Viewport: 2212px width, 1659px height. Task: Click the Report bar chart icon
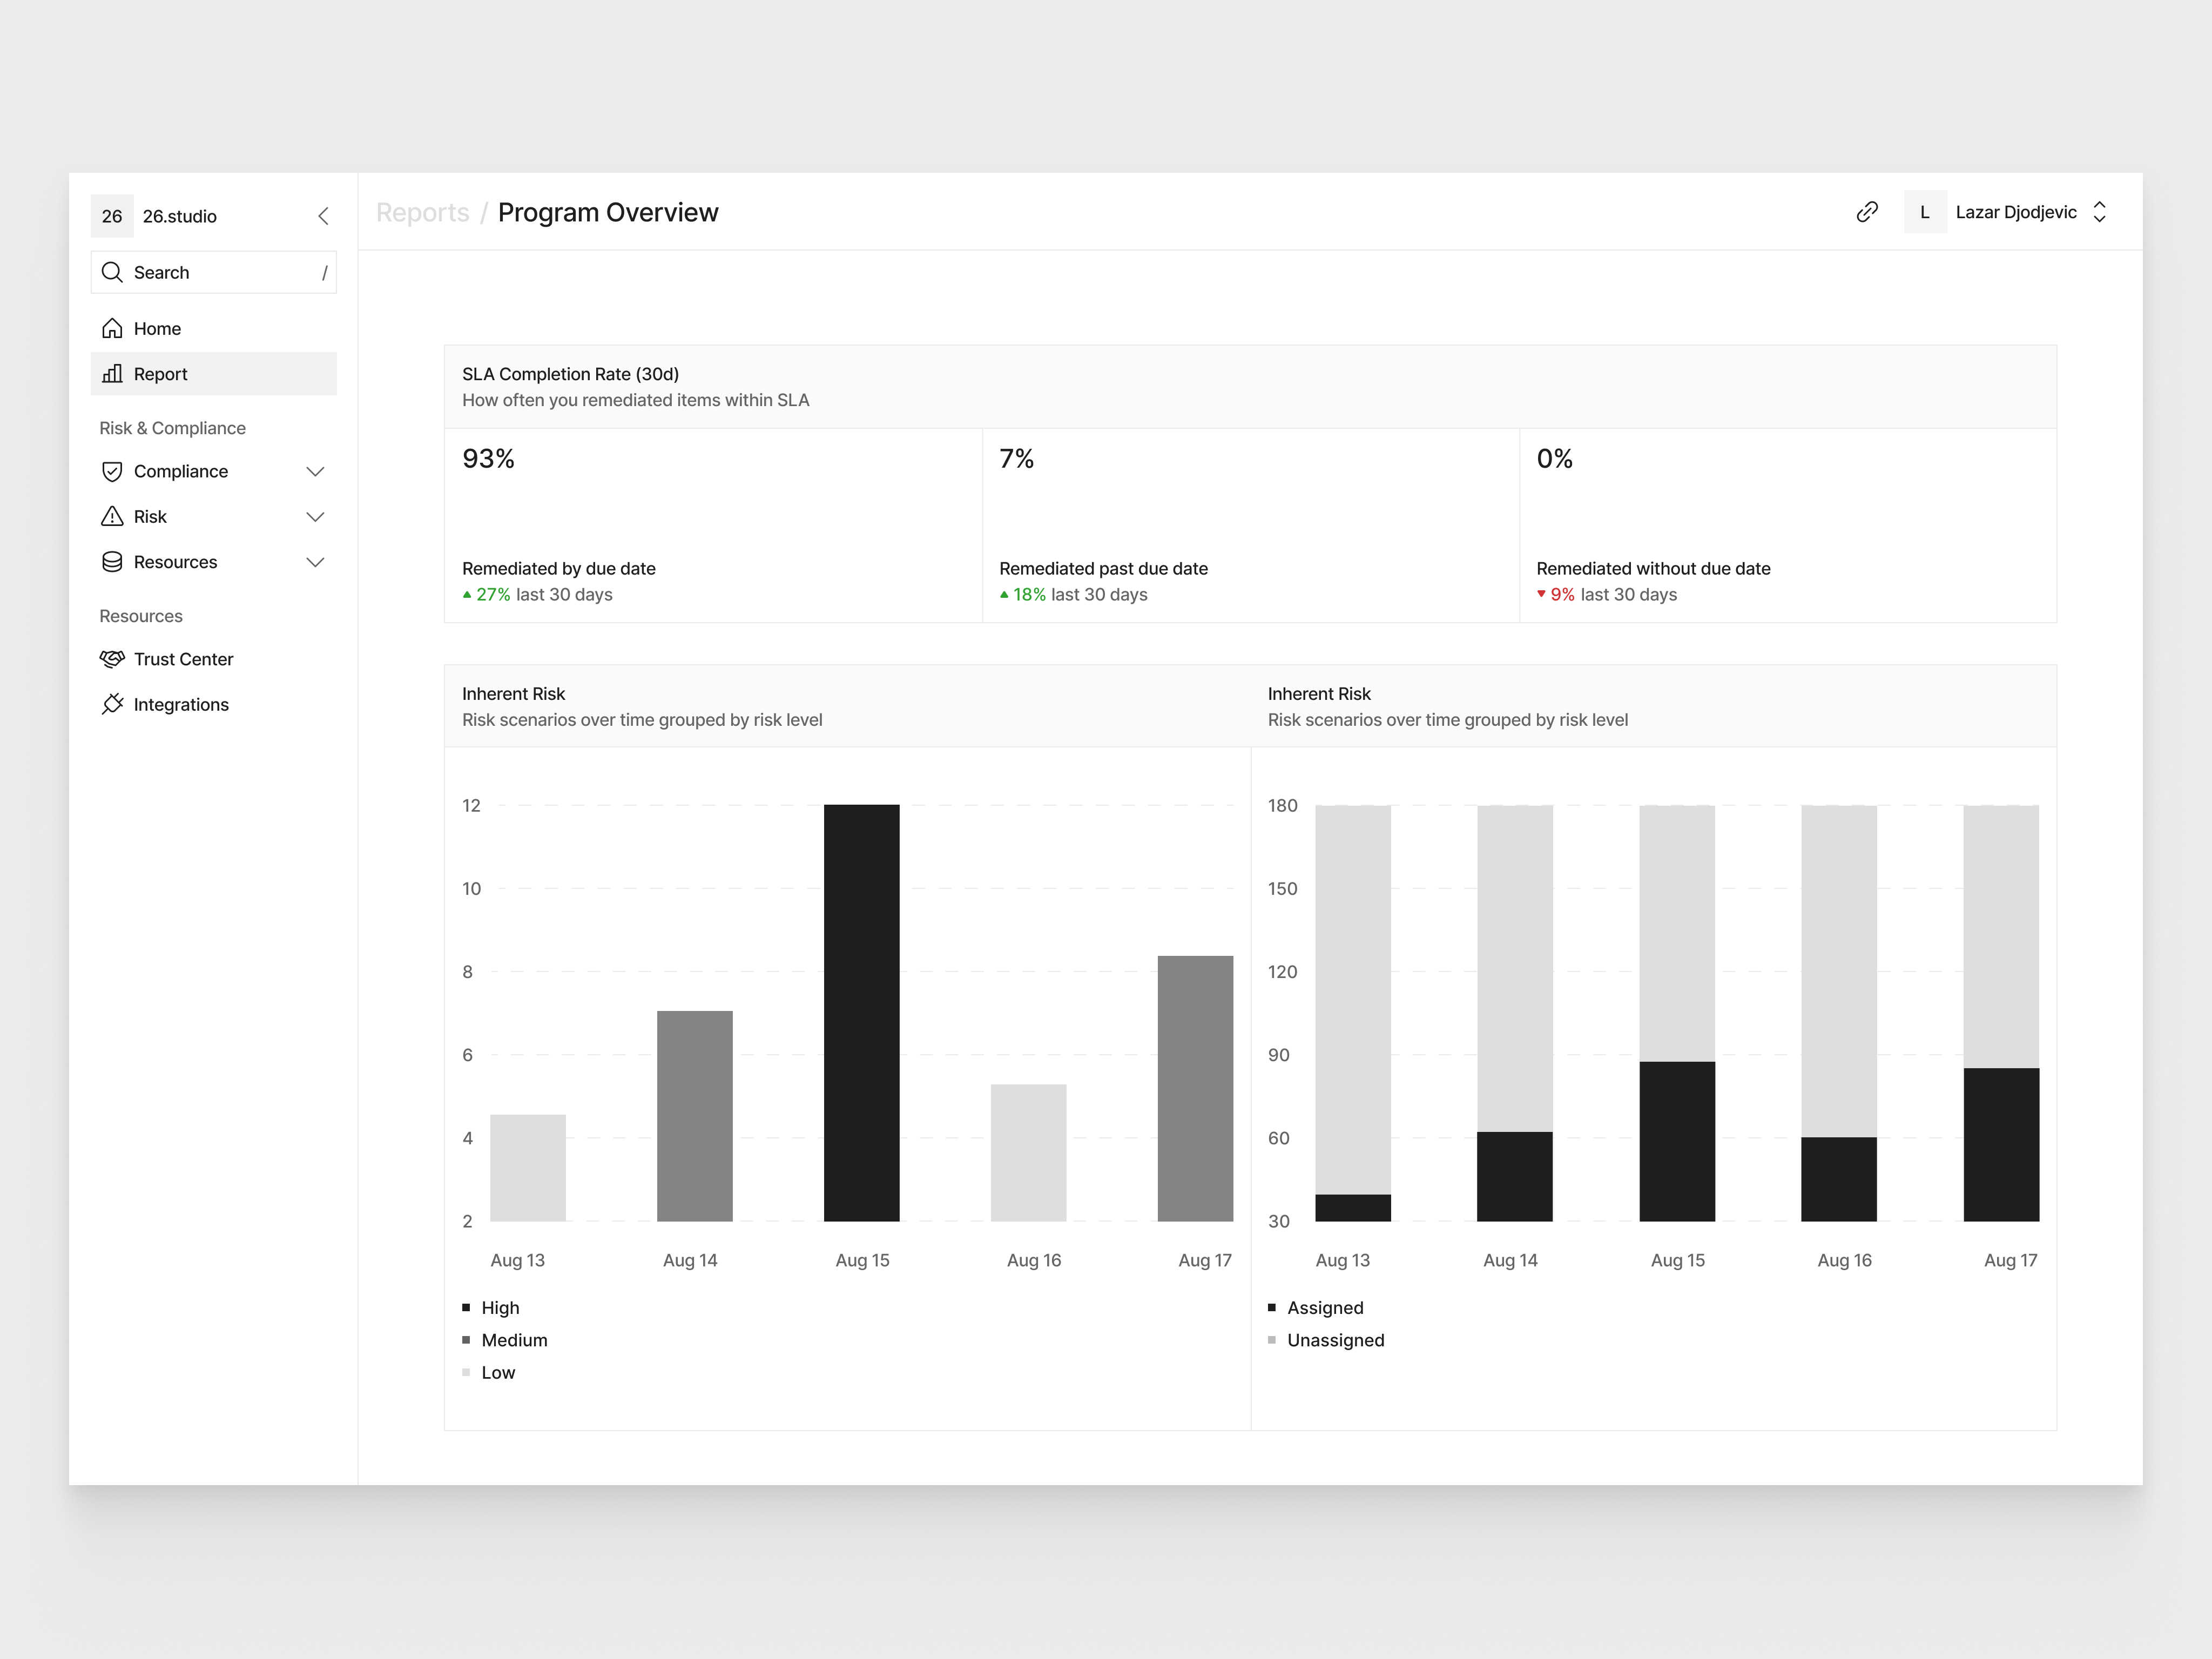click(112, 374)
